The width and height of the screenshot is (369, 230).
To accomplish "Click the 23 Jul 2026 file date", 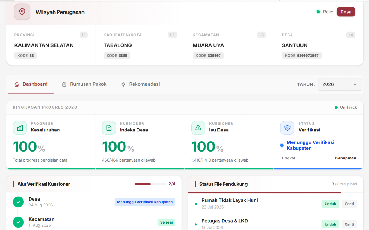I will (x=213, y=207).
